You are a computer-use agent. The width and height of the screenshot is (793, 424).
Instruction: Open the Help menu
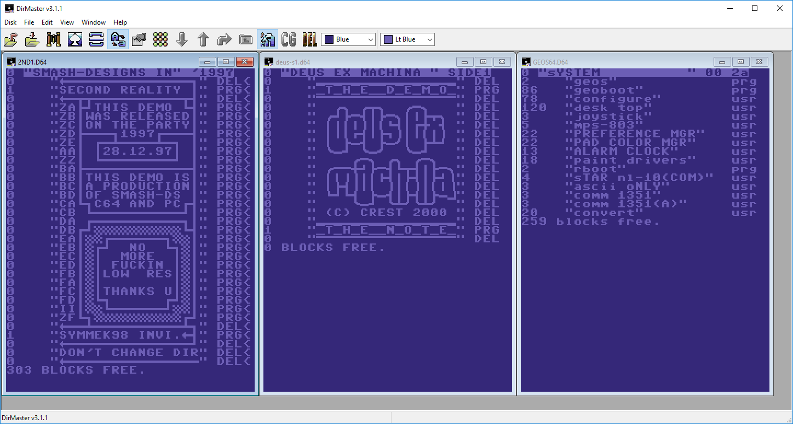(x=120, y=22)
